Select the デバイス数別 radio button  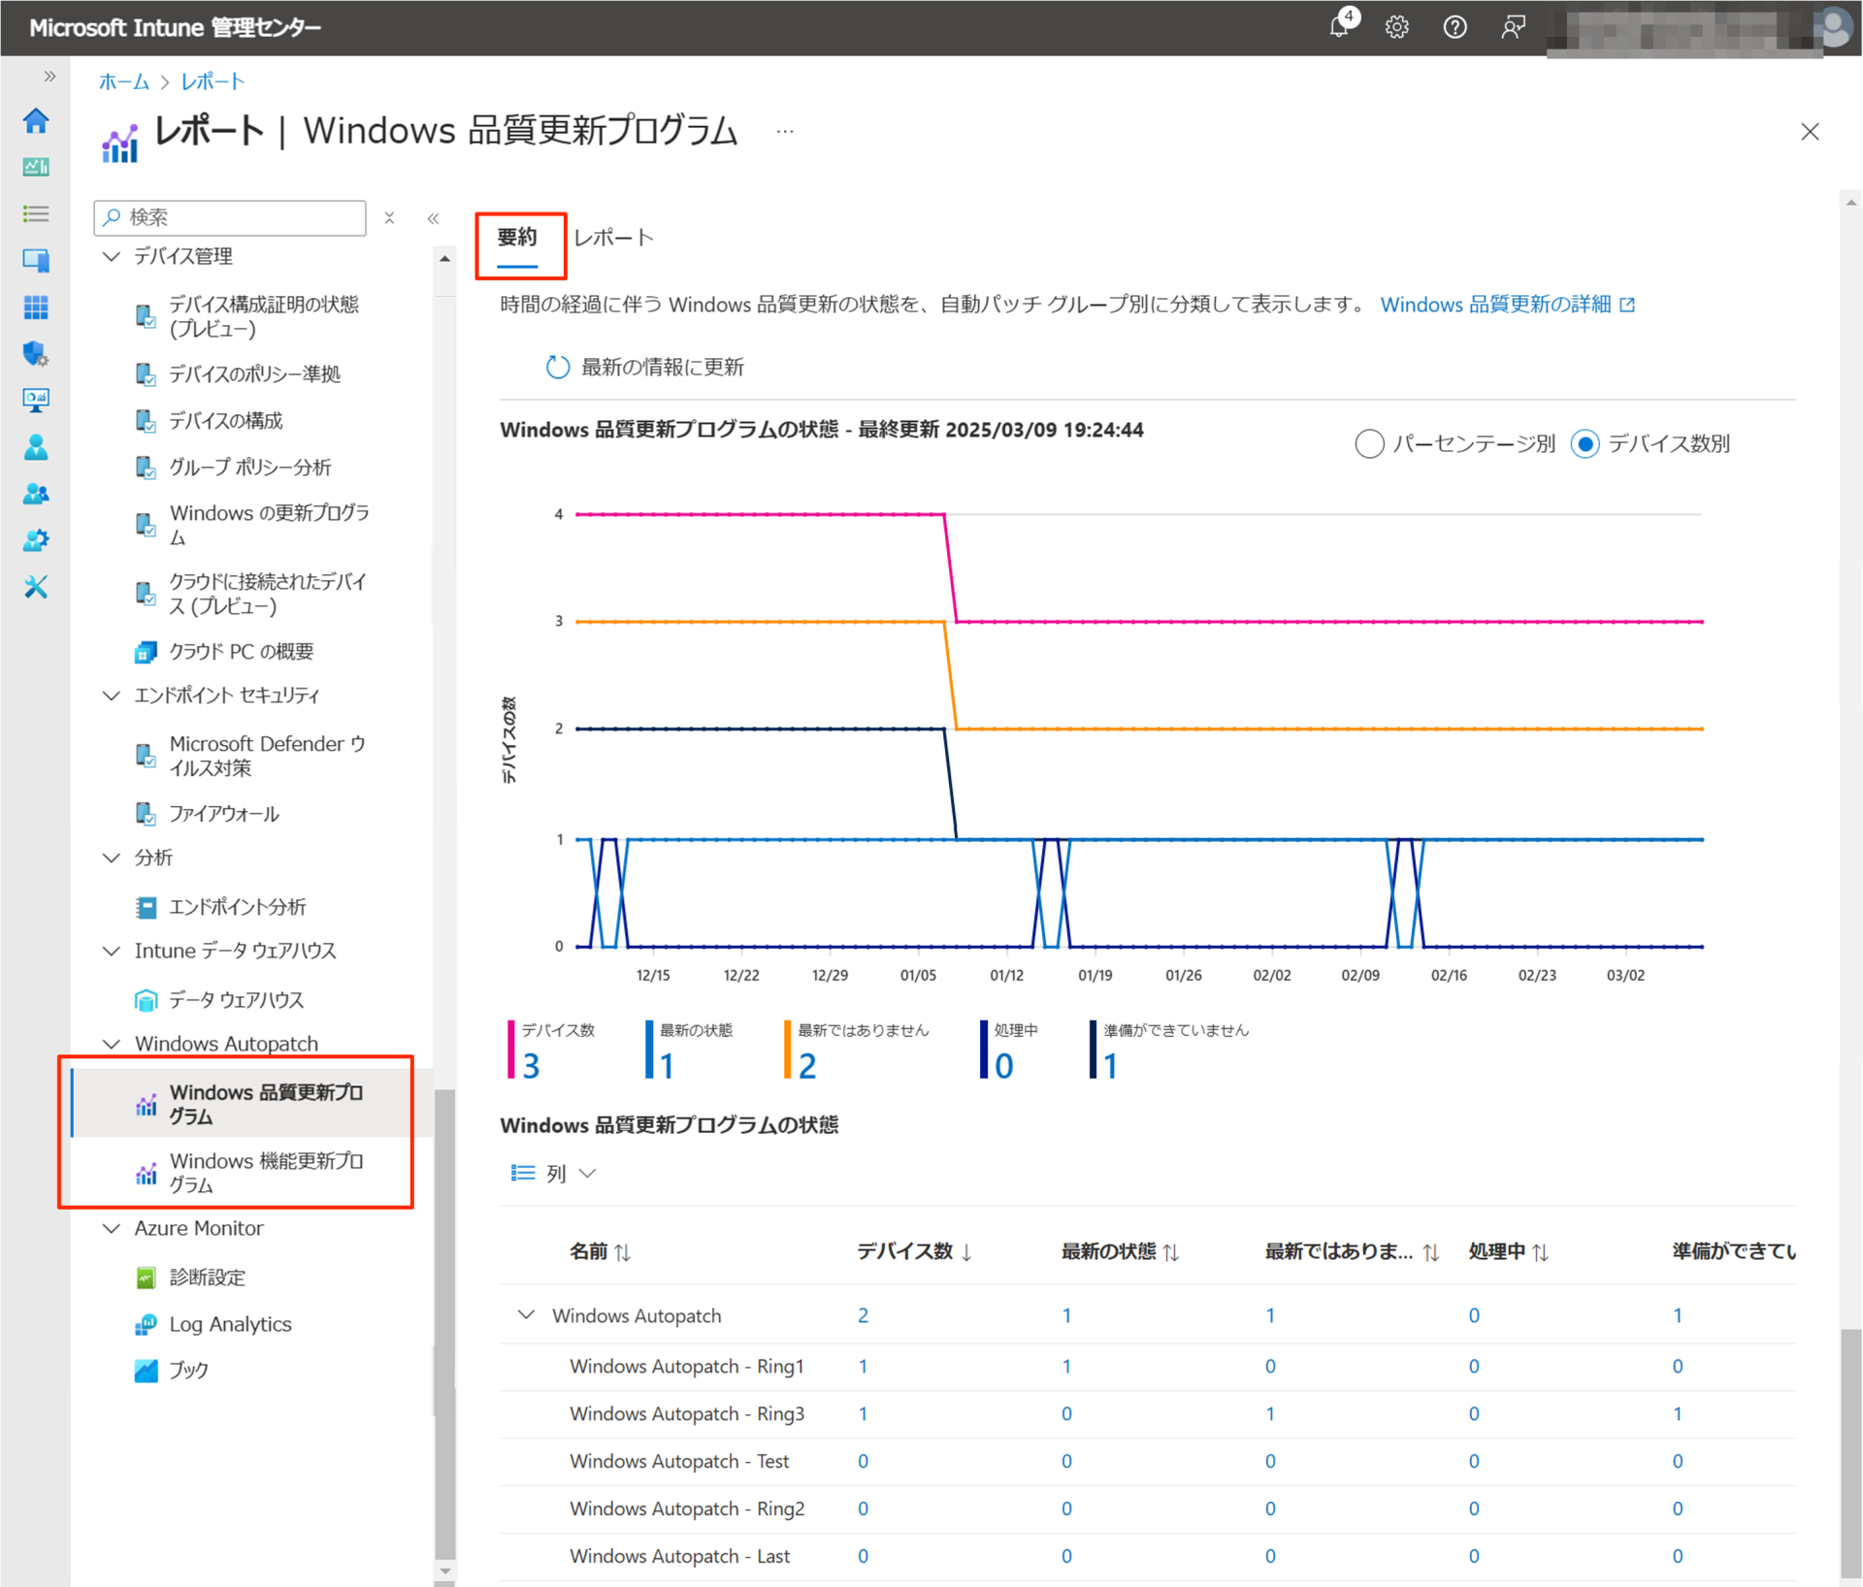(x=1585, y=443)
